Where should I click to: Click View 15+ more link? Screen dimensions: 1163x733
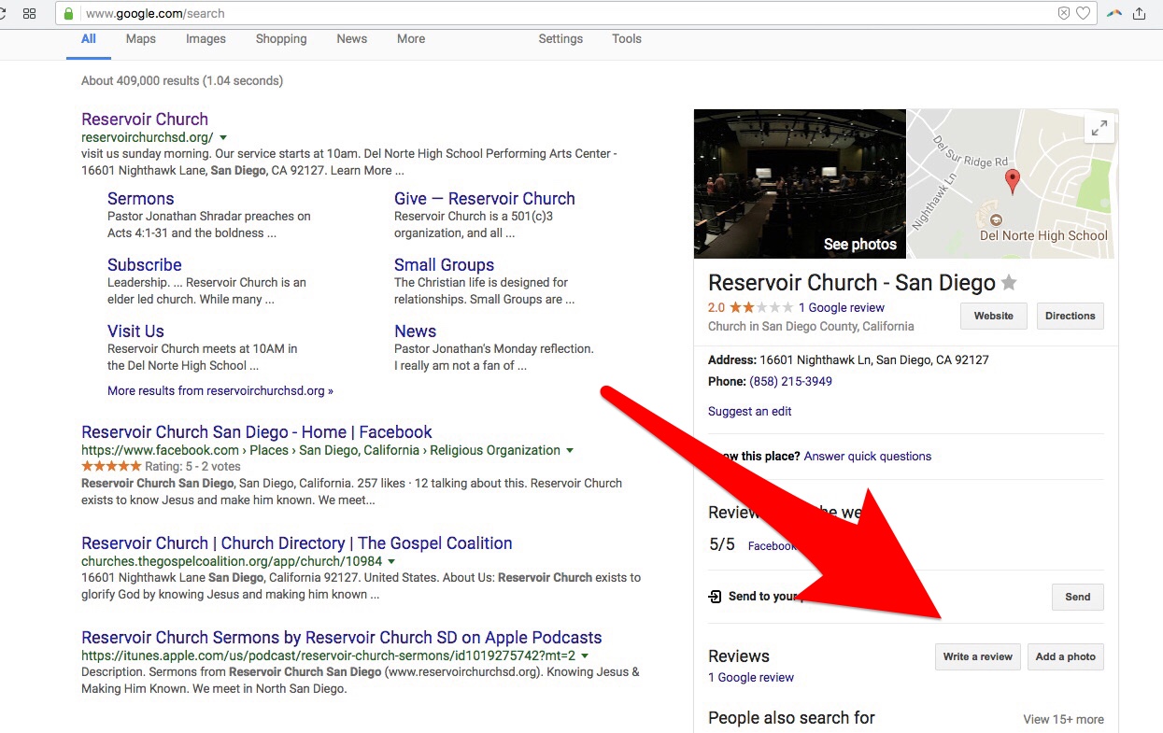coord(1064,720)
